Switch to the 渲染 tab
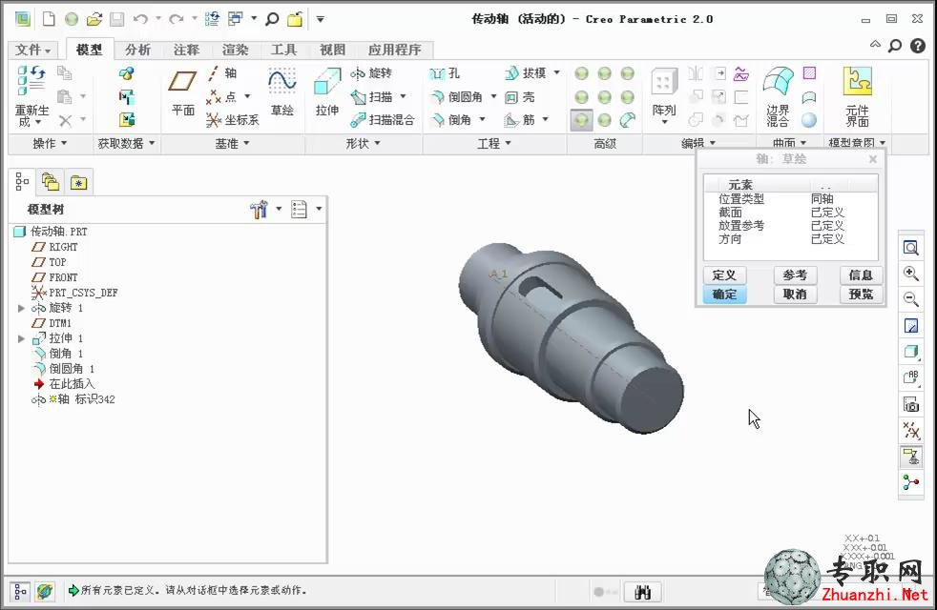This screenshot has width=937, height=610. click(x=235, y=50)
